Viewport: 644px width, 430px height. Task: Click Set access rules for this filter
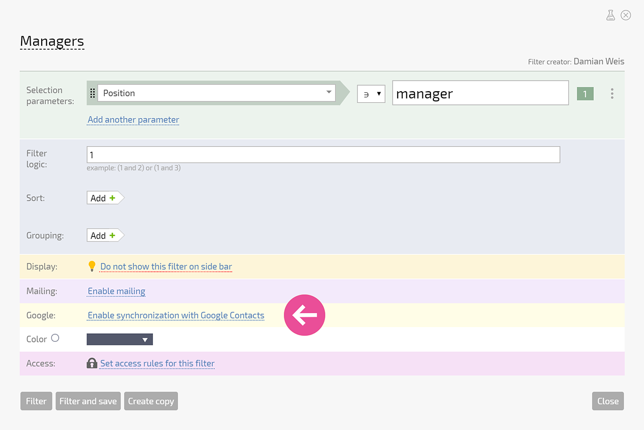click(157, 363)
